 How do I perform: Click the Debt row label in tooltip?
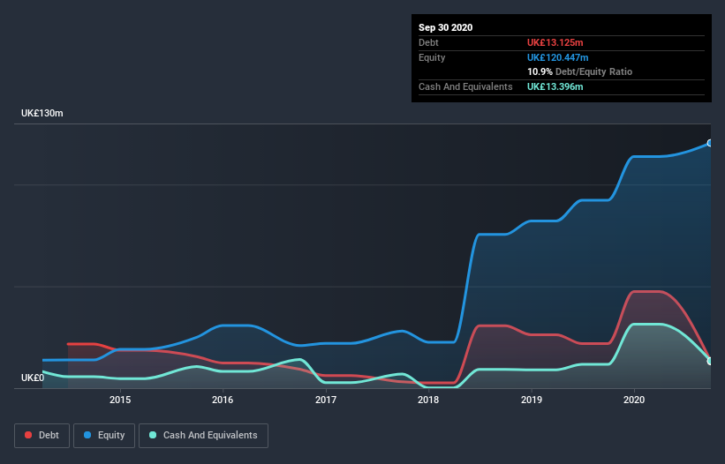[x=428, y=42]
